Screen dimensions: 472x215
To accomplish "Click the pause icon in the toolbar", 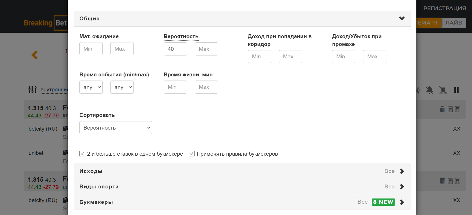I will tap(456, 90).
